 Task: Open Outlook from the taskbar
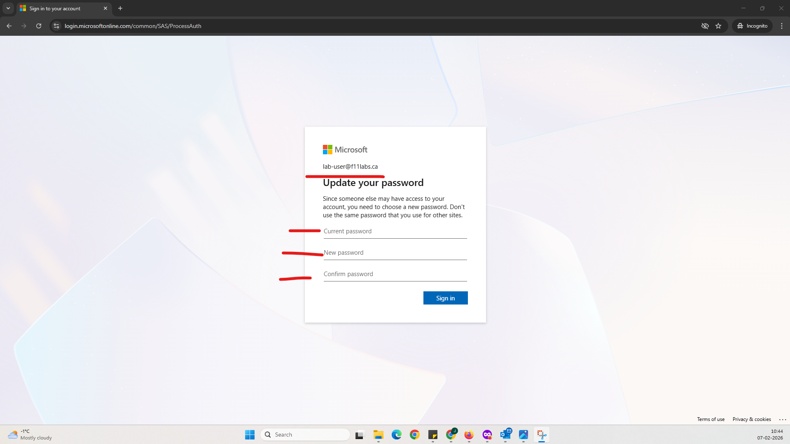click(505, 435)
